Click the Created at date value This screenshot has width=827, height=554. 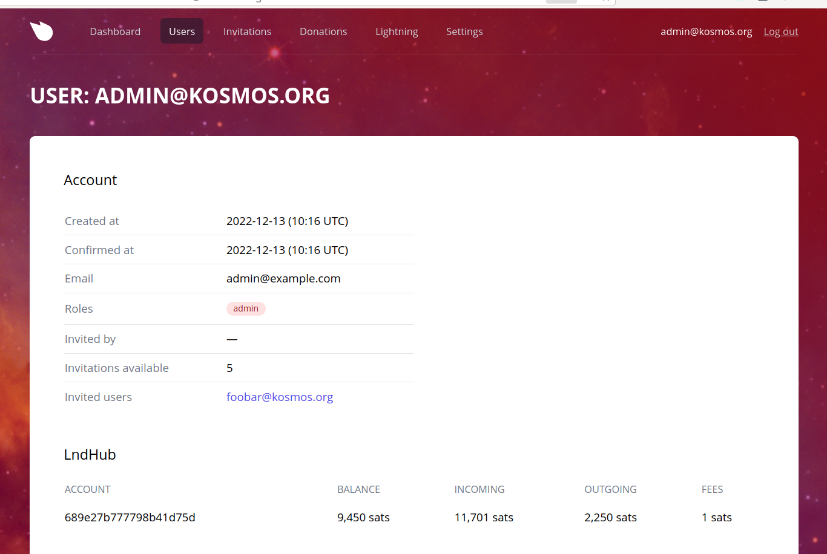(x=287, y=221)
